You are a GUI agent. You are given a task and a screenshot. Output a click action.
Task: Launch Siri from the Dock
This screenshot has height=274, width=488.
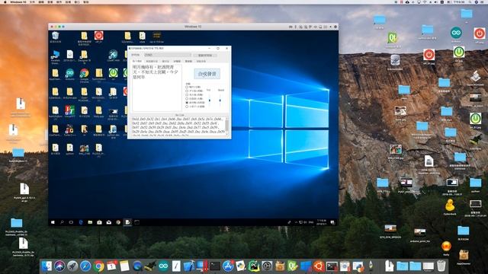pyautogui.click(x=59, y=266)
